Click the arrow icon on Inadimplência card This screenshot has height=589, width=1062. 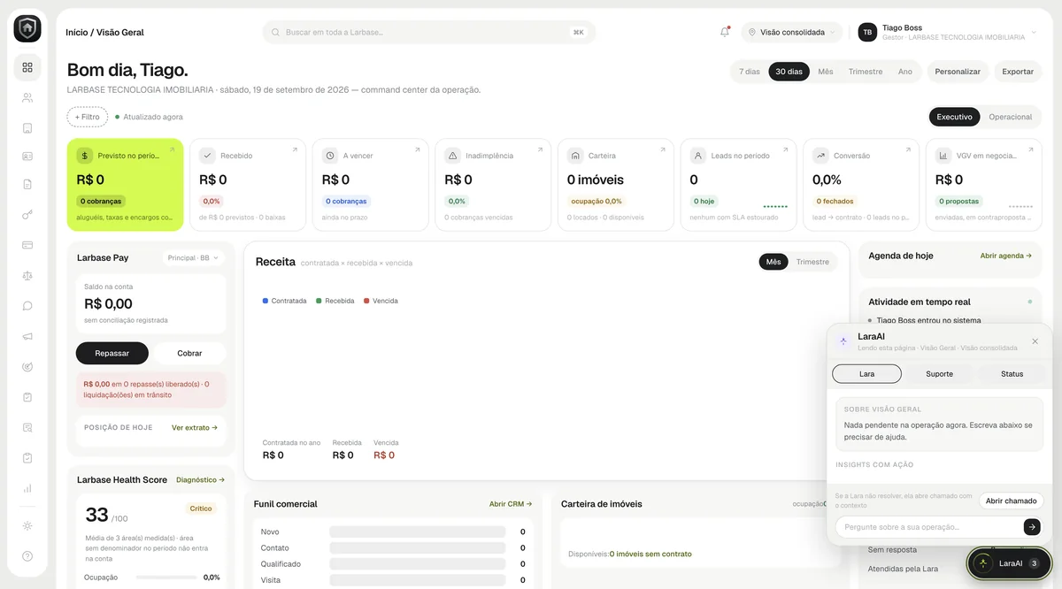tap(540, 150)
